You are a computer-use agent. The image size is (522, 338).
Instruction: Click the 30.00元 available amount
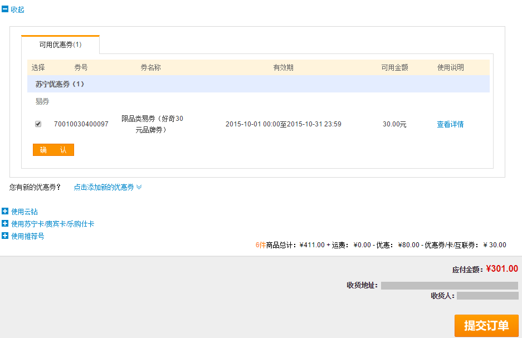tap(394, 124)
